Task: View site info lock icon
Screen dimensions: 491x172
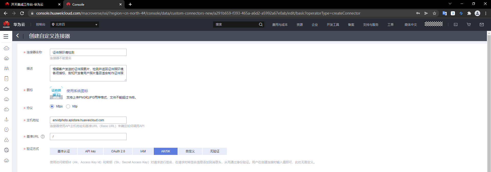Action: (32, 13)
